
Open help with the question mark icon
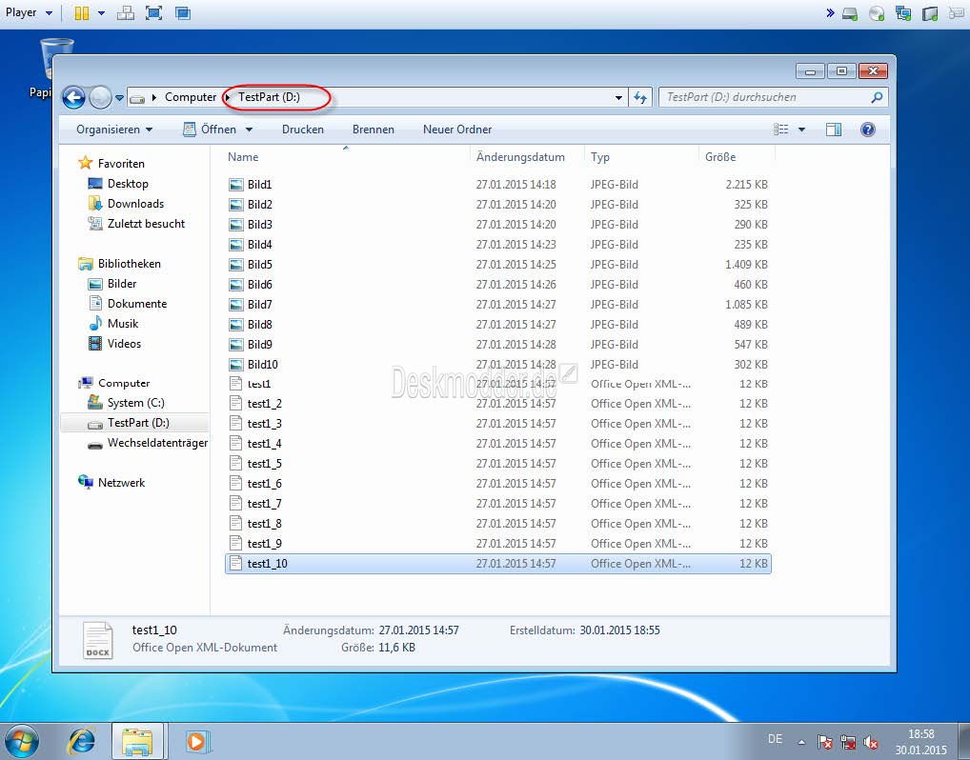[x=868, y=130]
